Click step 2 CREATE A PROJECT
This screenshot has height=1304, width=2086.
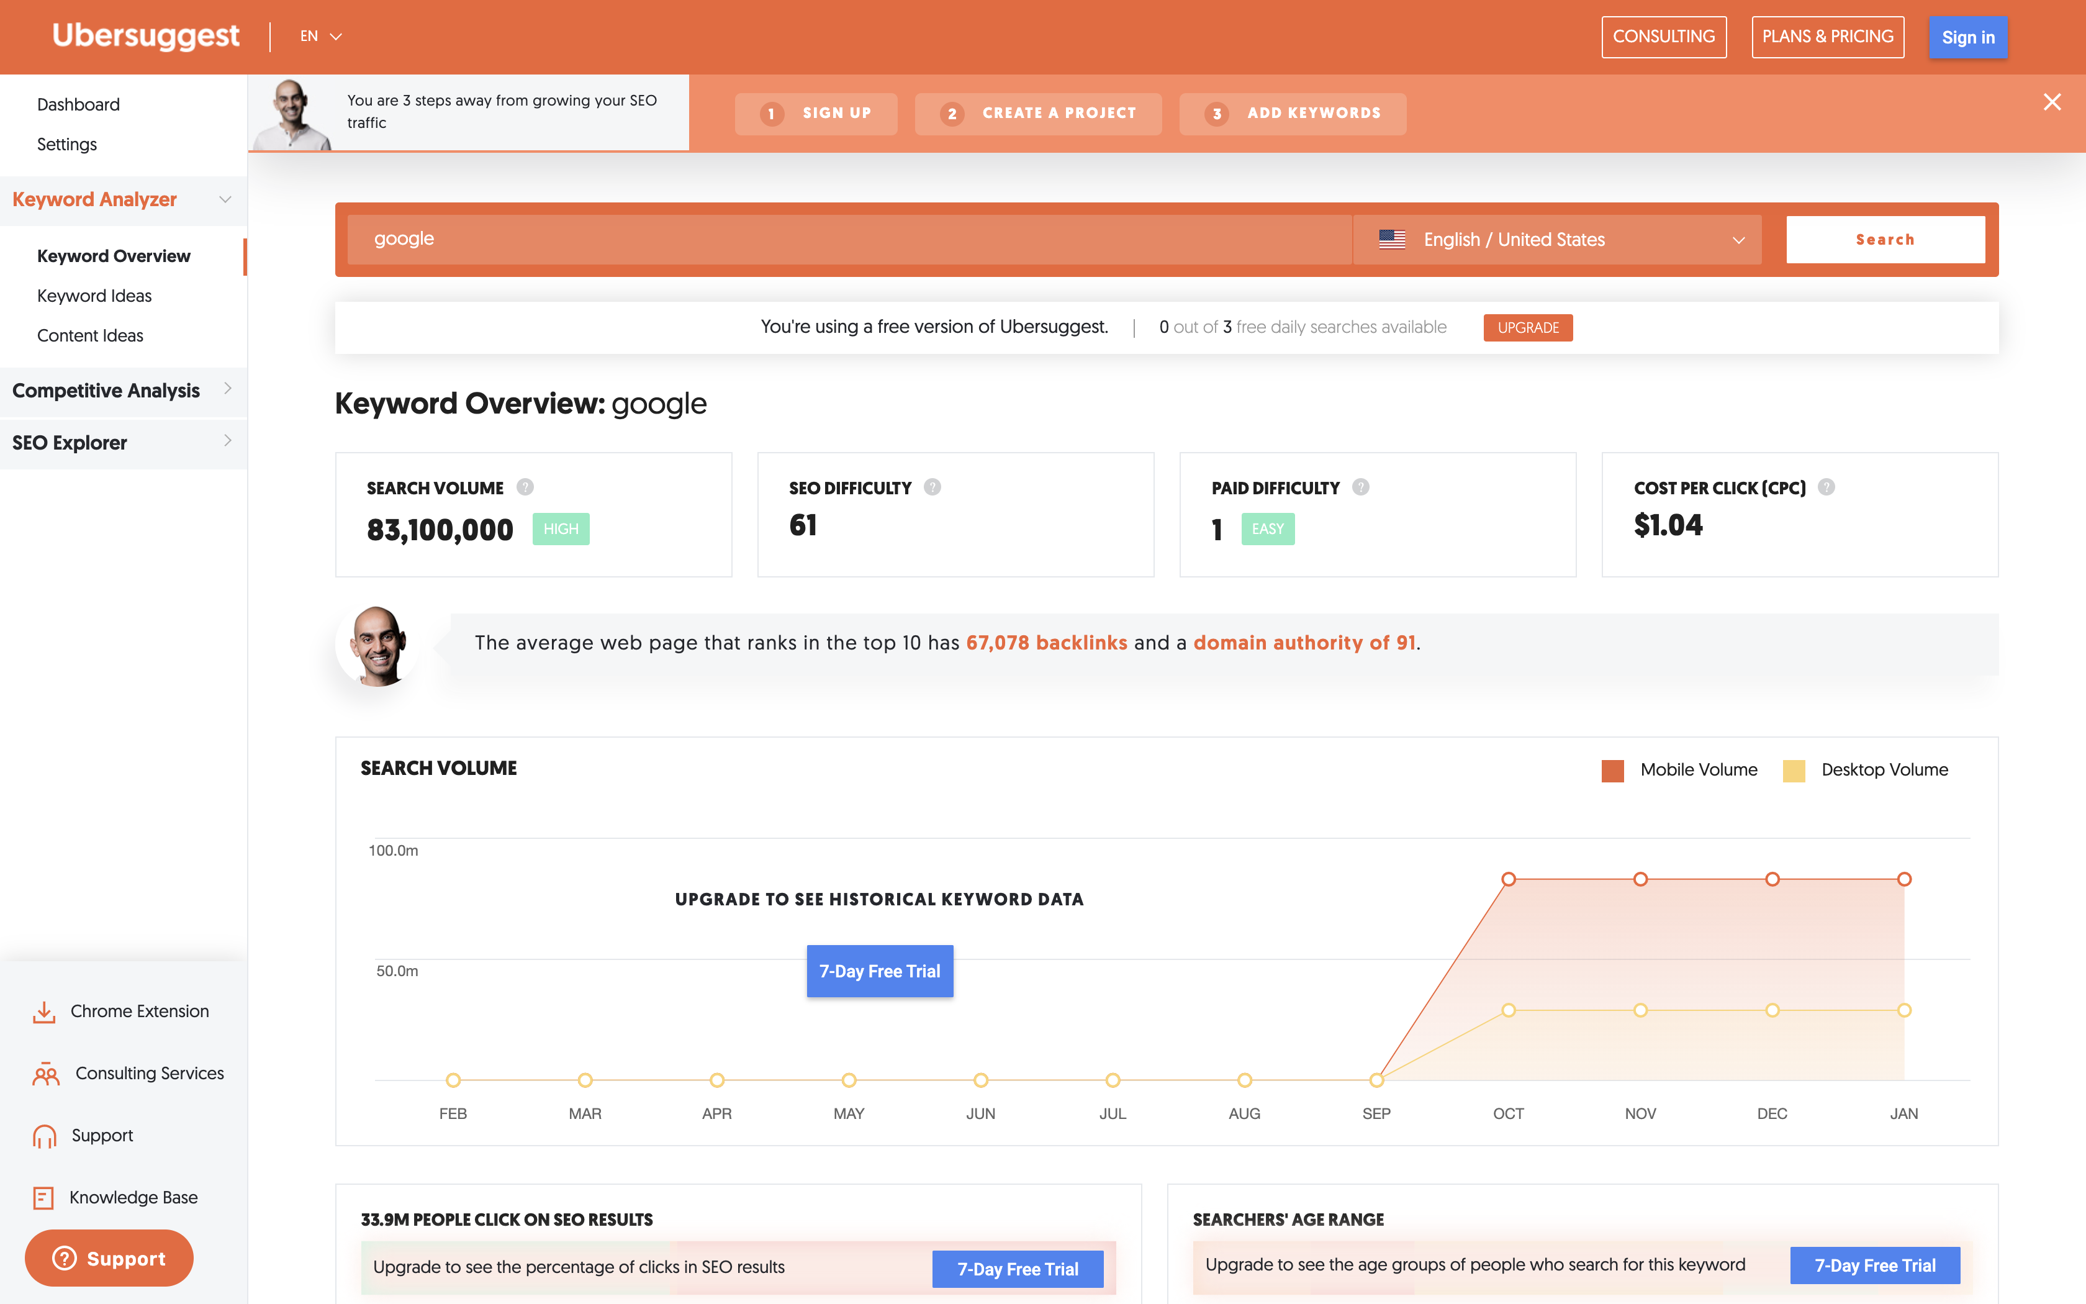click(x=1038, y=113)
